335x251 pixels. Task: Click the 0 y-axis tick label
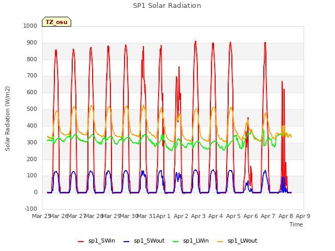[36, 192]
